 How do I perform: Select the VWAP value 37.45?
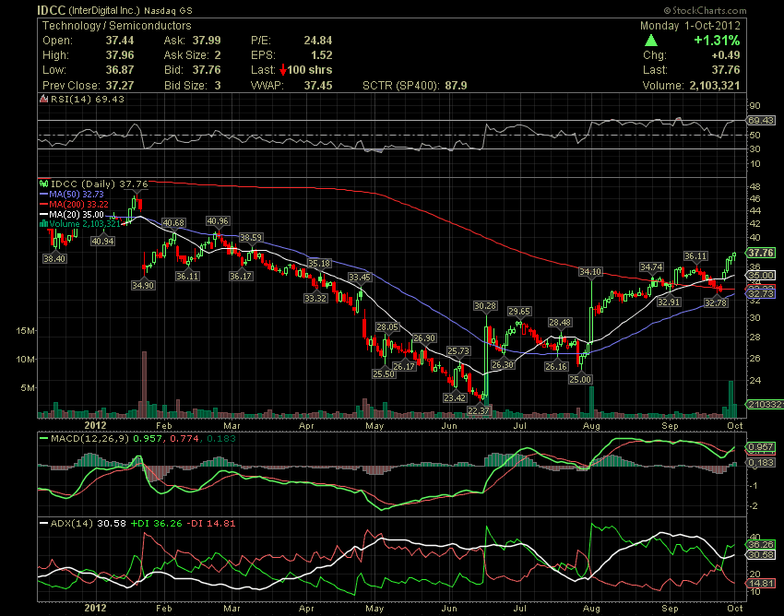pos(318,86)
